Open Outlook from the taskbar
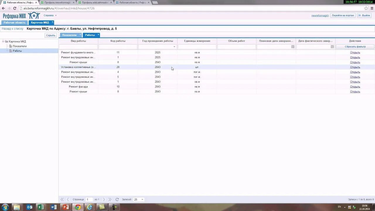375x211 pixels. pyautogui.click(x=30, y=207)
